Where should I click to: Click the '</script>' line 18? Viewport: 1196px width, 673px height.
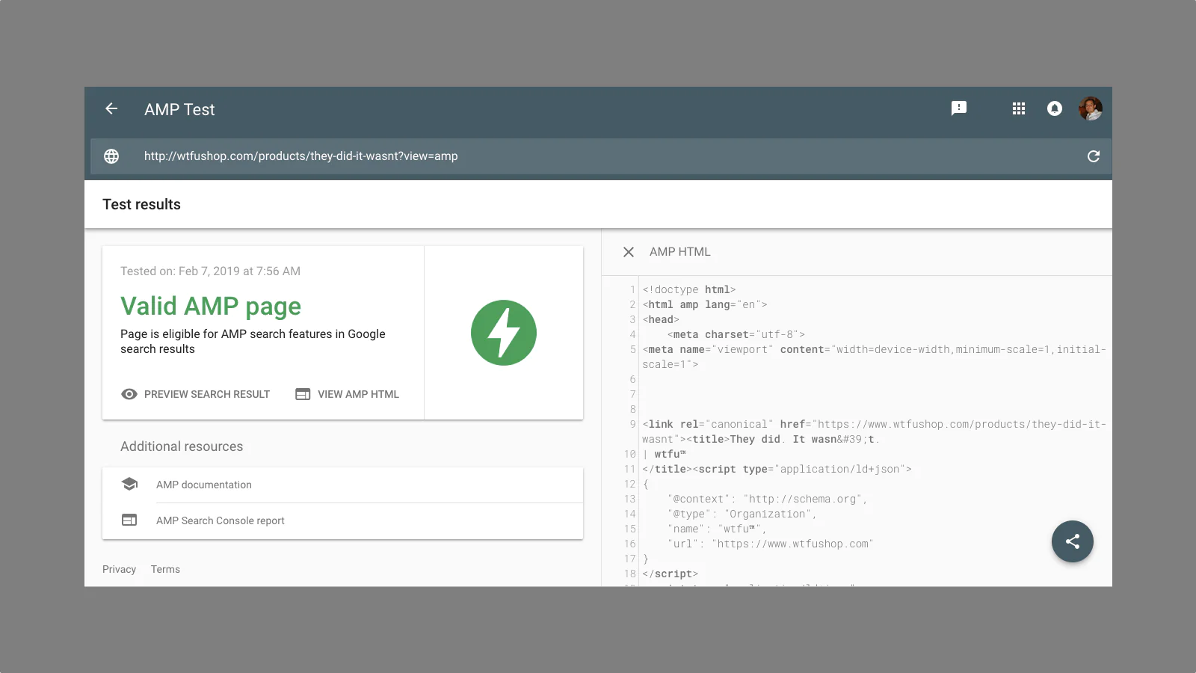[671, 574]
